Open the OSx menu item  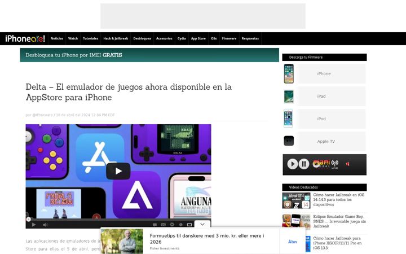click(214, 38)
